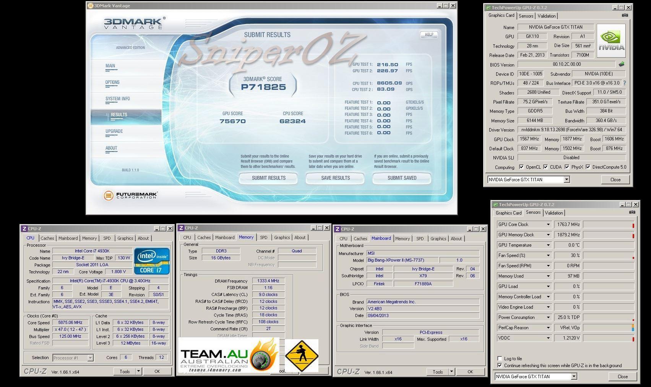651x387 pixels.
Task: Open the GPU Temperature sensor dropdown
Action: [548, 245]
